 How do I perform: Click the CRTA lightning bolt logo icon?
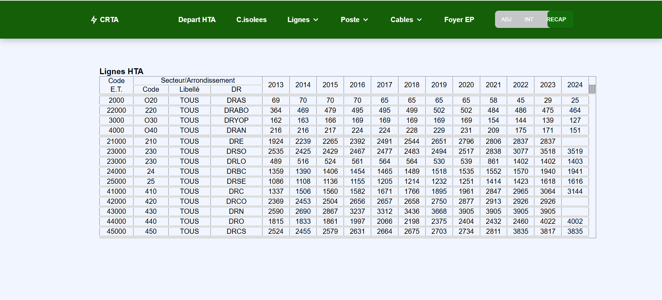pos(94,20)
